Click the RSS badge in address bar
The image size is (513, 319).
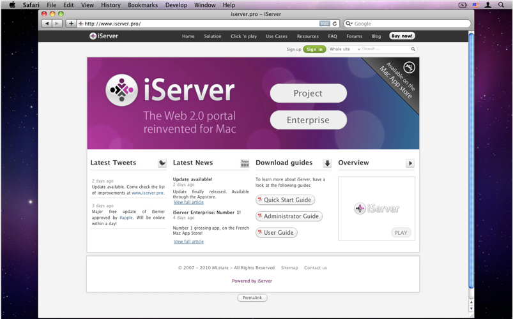tap(325, 24)
